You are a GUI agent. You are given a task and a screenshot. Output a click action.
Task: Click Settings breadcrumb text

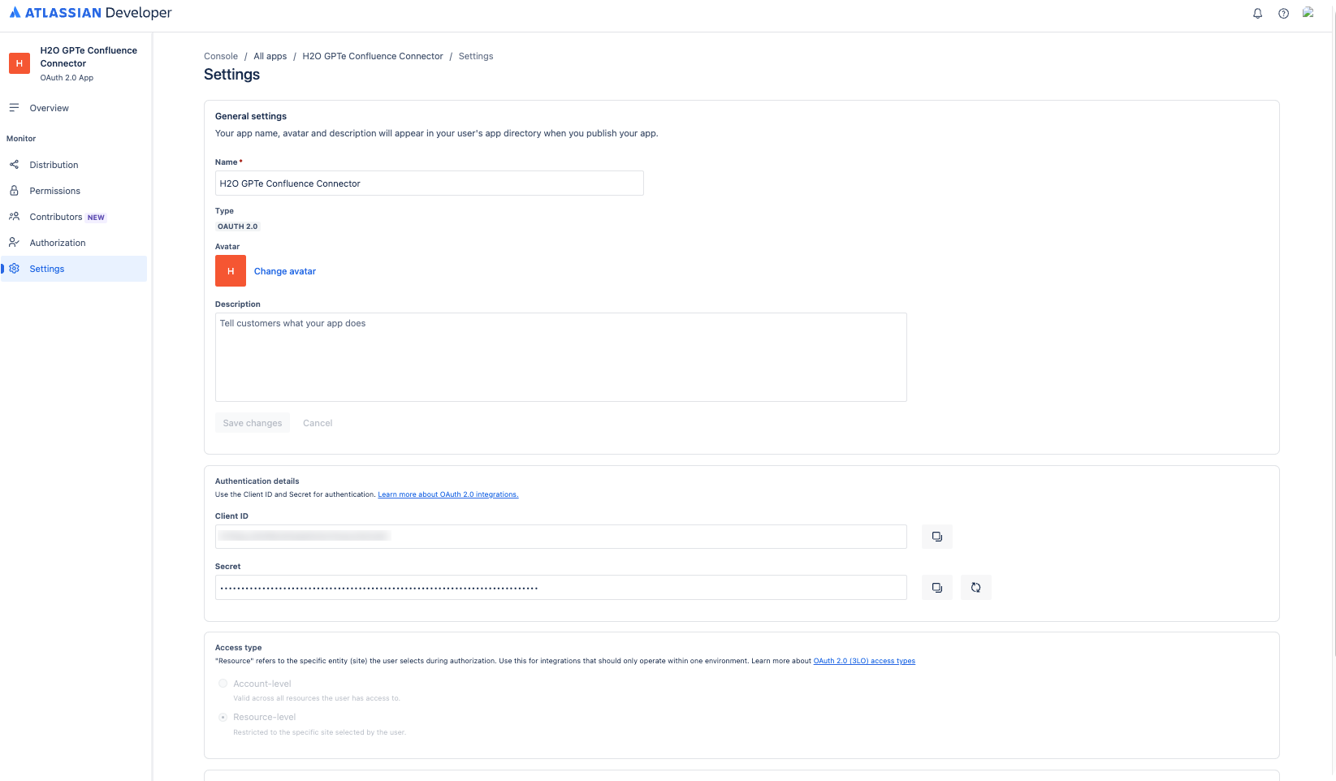pyautogui.click(x=476, y=56)
